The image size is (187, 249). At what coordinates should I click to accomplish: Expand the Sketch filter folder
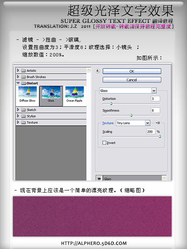18,110
